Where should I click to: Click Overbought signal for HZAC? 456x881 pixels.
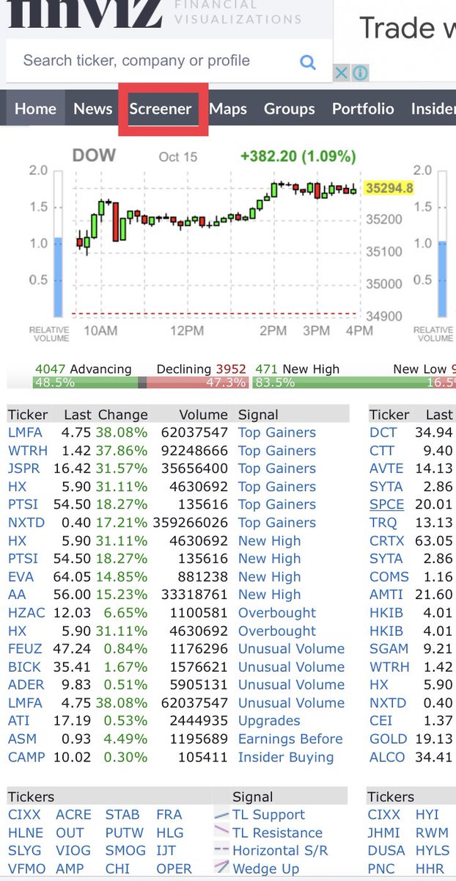coord(277,613)
